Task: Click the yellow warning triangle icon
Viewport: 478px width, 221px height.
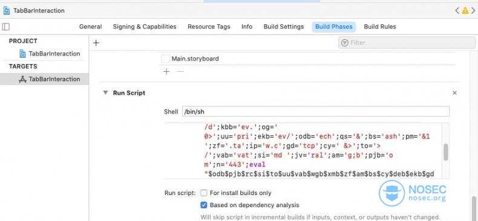Action: (x=465, y=11)
